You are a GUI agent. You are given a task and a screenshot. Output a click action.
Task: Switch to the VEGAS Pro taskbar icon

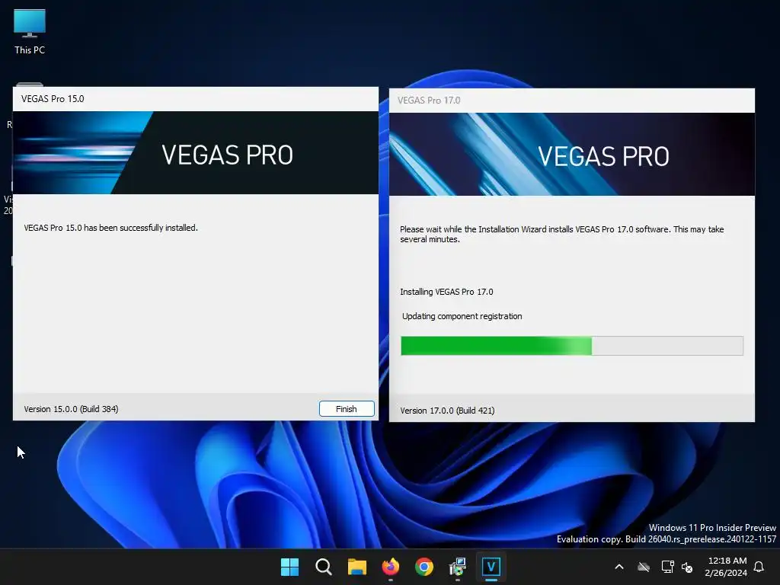pyautogui.click(x=491, y=567)
